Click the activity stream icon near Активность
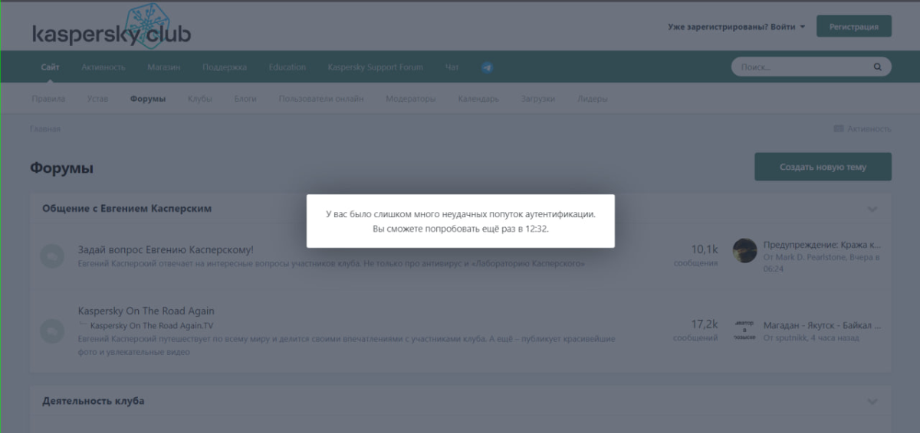Image resolution: width=920 pixels, height=433 pixels. 838,129
